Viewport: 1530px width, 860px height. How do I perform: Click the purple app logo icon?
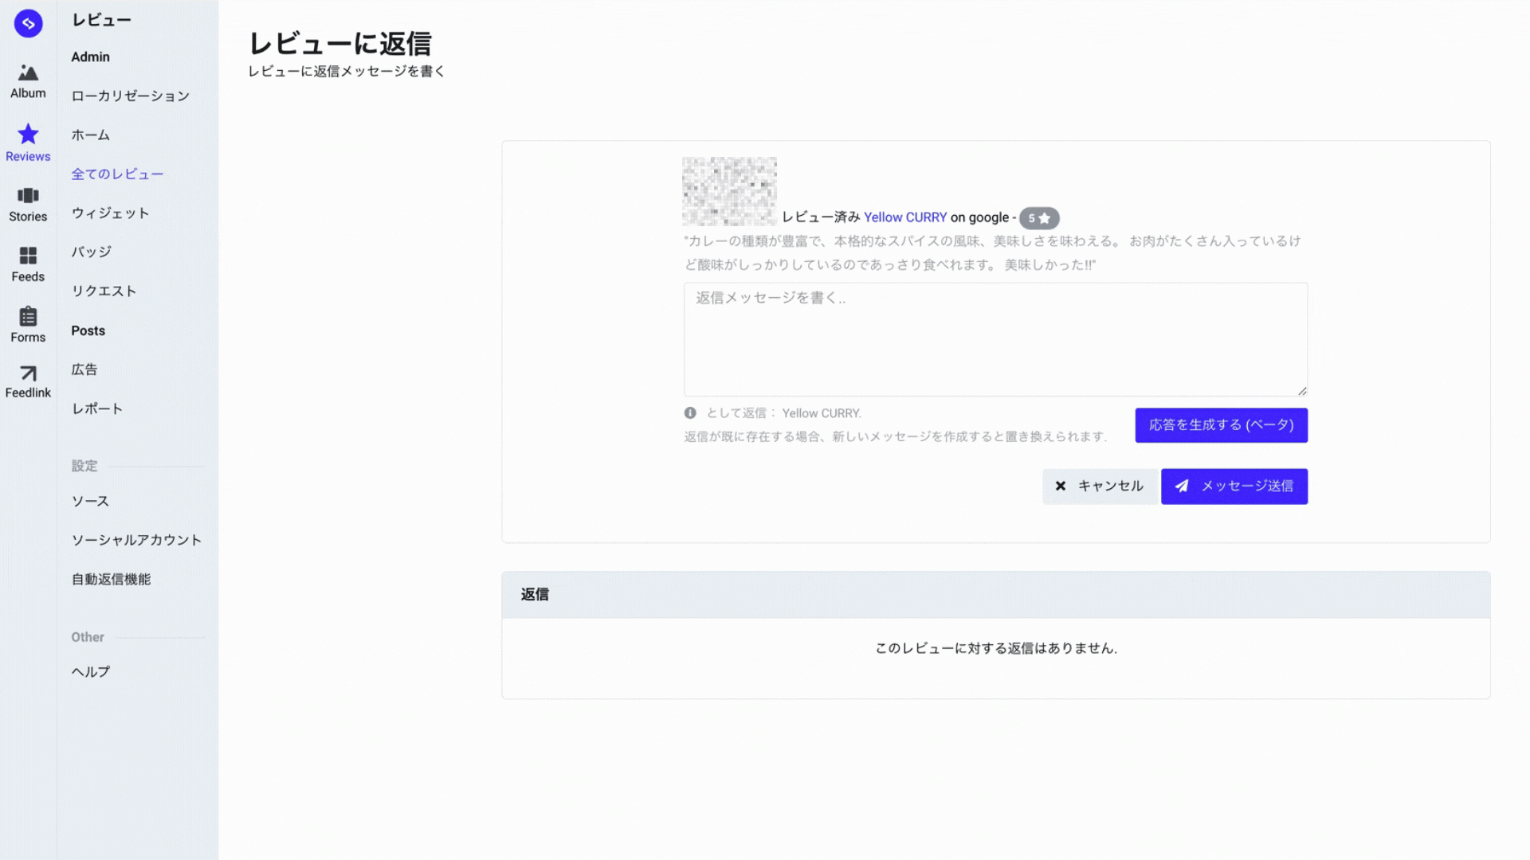(28, 23)
